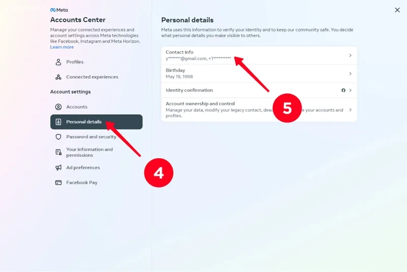Click the Facebook logo in Identity confirmation row
Screen dimensions: 407x272
(x=343, y=90)
